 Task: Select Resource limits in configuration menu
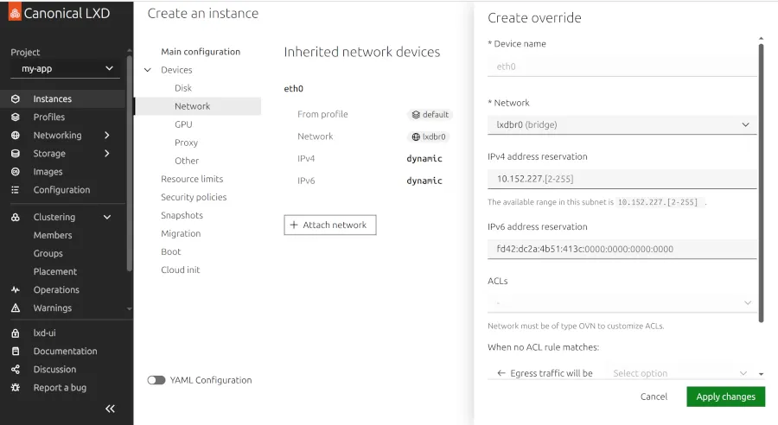[192, 179]
